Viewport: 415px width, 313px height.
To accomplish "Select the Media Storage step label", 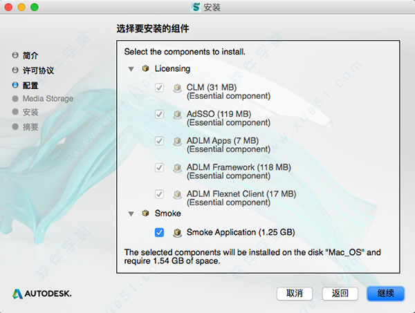I will tap(48, 99).
